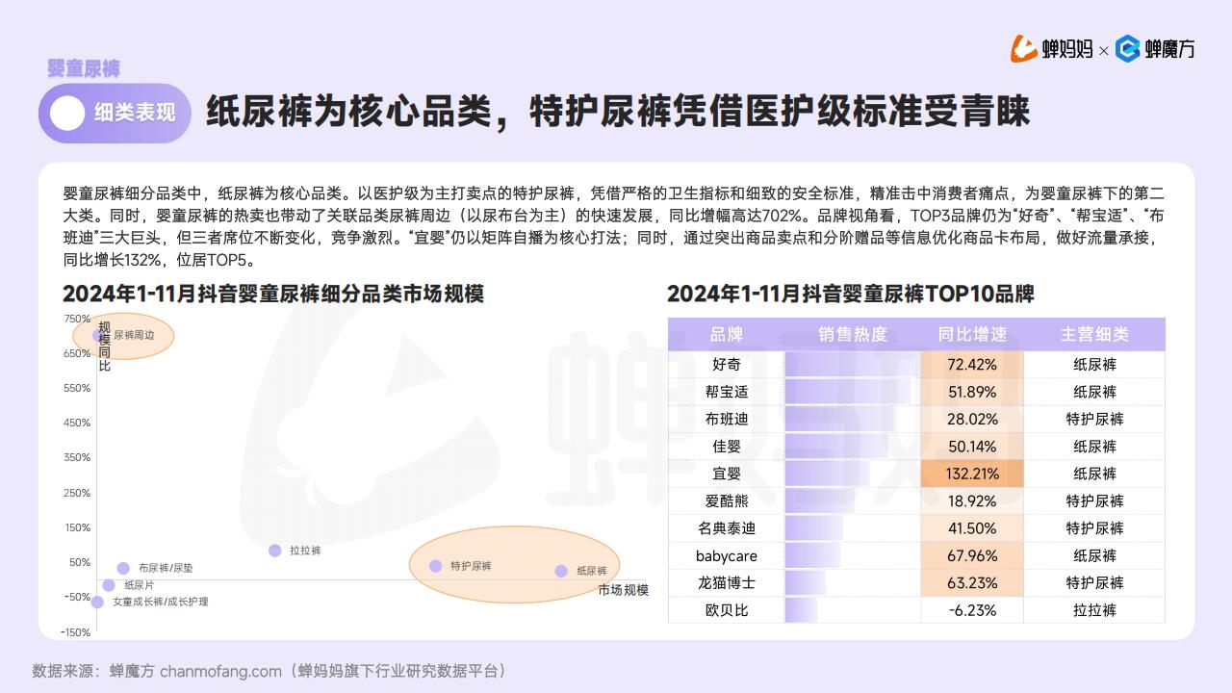
Task: Click the babycare brand cell
Action: click(x=727, y=555)
